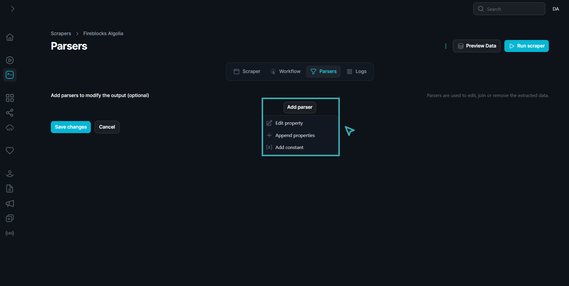Open the Home icon in the sidebar
Image resolution: width=569 pixels, height=286 pixels.
(x=10, y=37)
